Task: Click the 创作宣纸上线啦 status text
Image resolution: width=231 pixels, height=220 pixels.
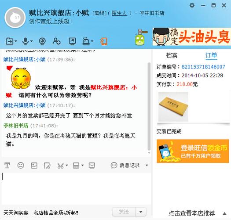Action: 51,22
